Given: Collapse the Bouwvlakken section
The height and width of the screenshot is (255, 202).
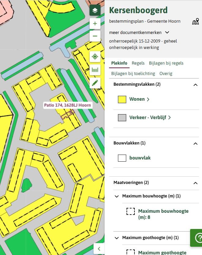Looking at the screenshot, I should (x=196, y=143).
